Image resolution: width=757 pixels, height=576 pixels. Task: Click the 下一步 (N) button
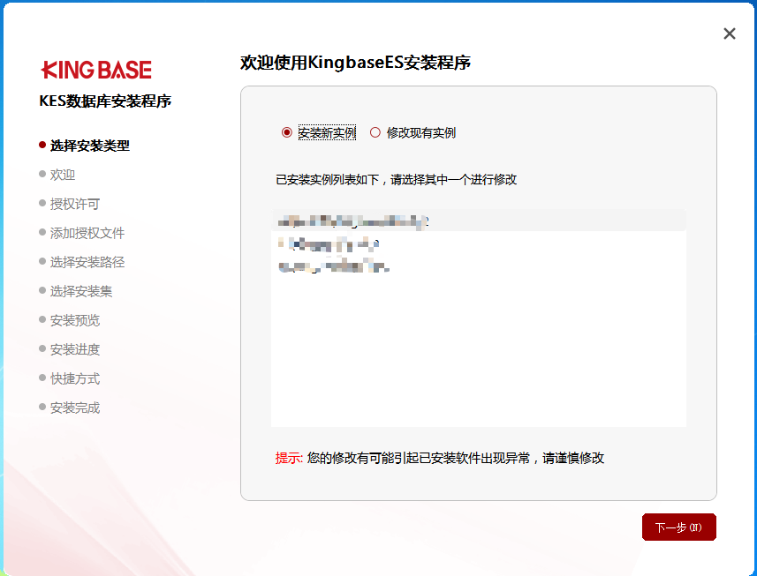point(678,527)
